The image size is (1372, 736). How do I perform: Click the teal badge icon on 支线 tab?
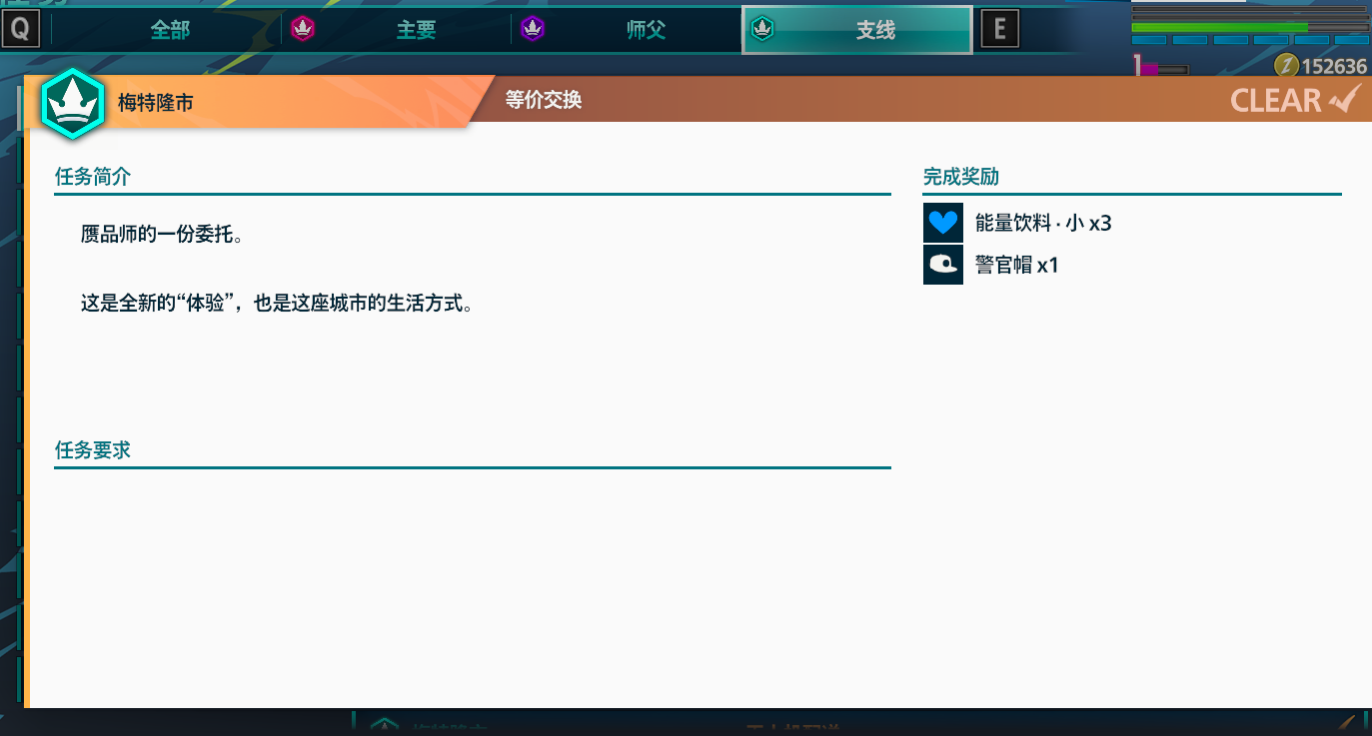760,29
